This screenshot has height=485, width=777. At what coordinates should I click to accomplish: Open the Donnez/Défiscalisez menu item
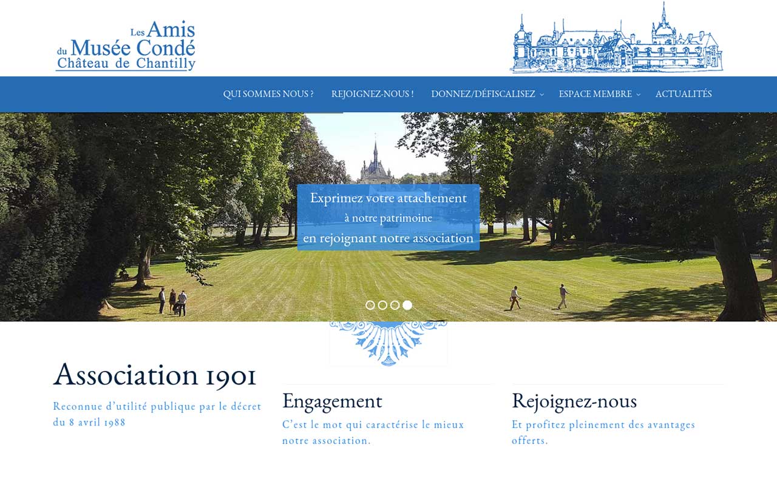tap(483, 94)
